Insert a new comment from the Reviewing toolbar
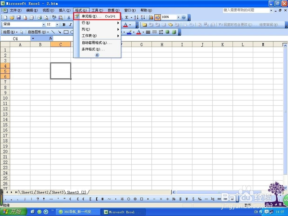Screen dimensions: 288x216 click(x=145, y=24)
